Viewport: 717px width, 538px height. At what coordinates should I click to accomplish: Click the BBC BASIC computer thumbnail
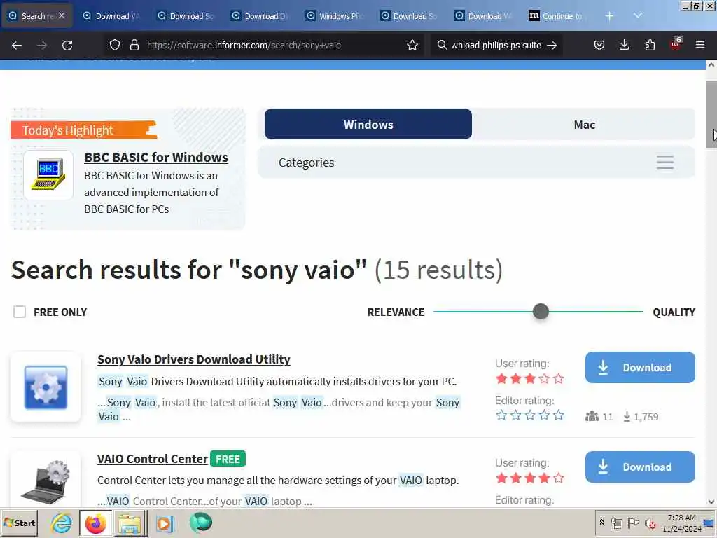point(48,174)
